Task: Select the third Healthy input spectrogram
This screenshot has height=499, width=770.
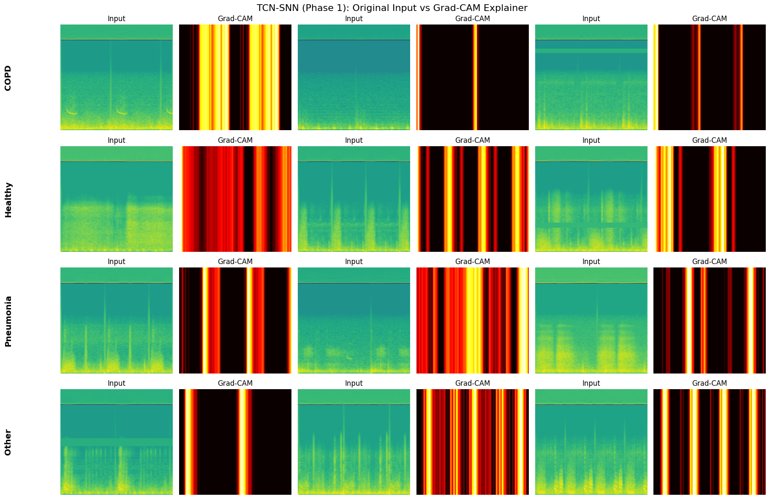Action: coord(591,198)
